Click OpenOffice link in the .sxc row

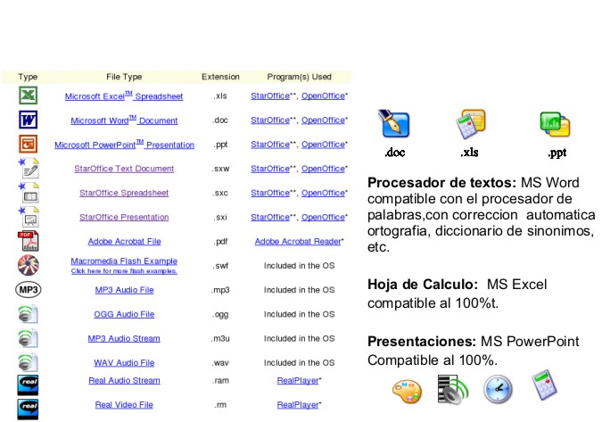point(323,193)
